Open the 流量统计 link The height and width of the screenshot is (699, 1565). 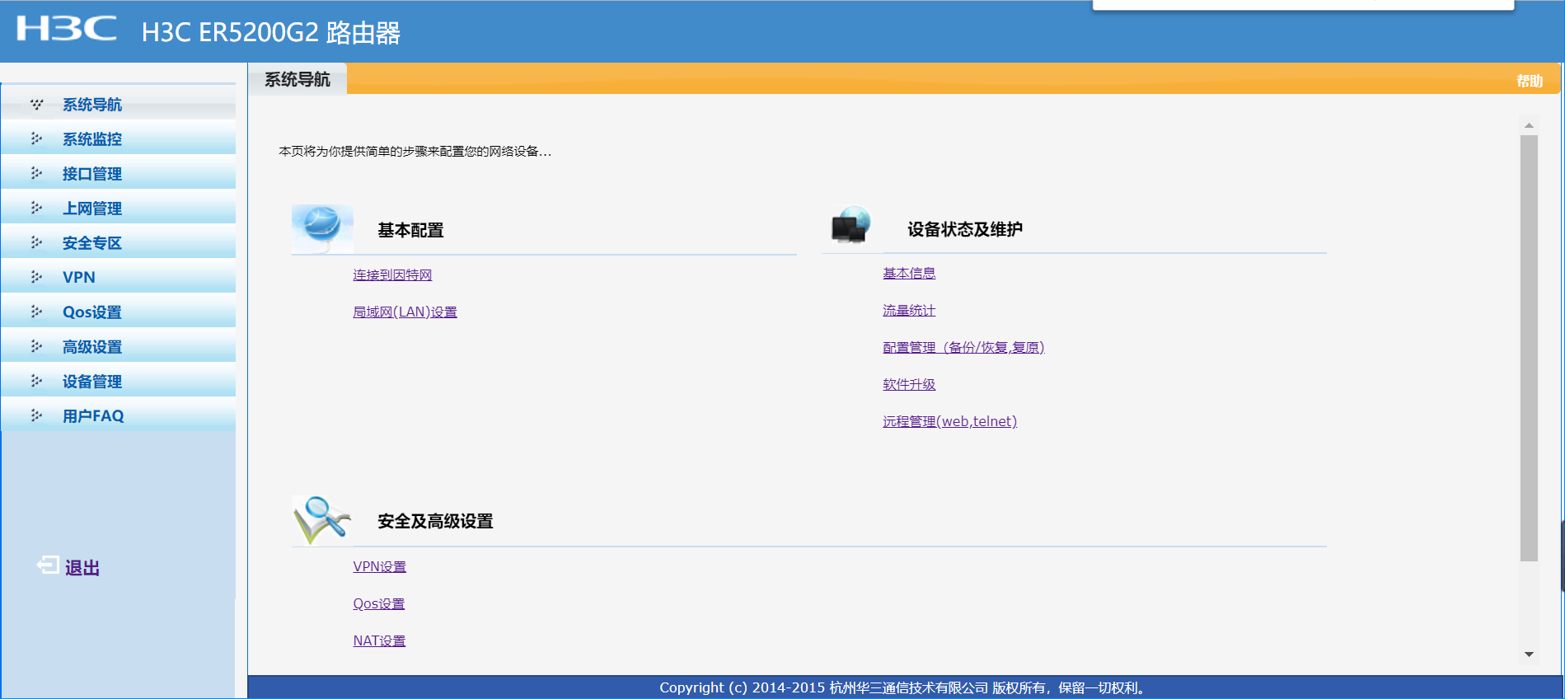point(909,311)
